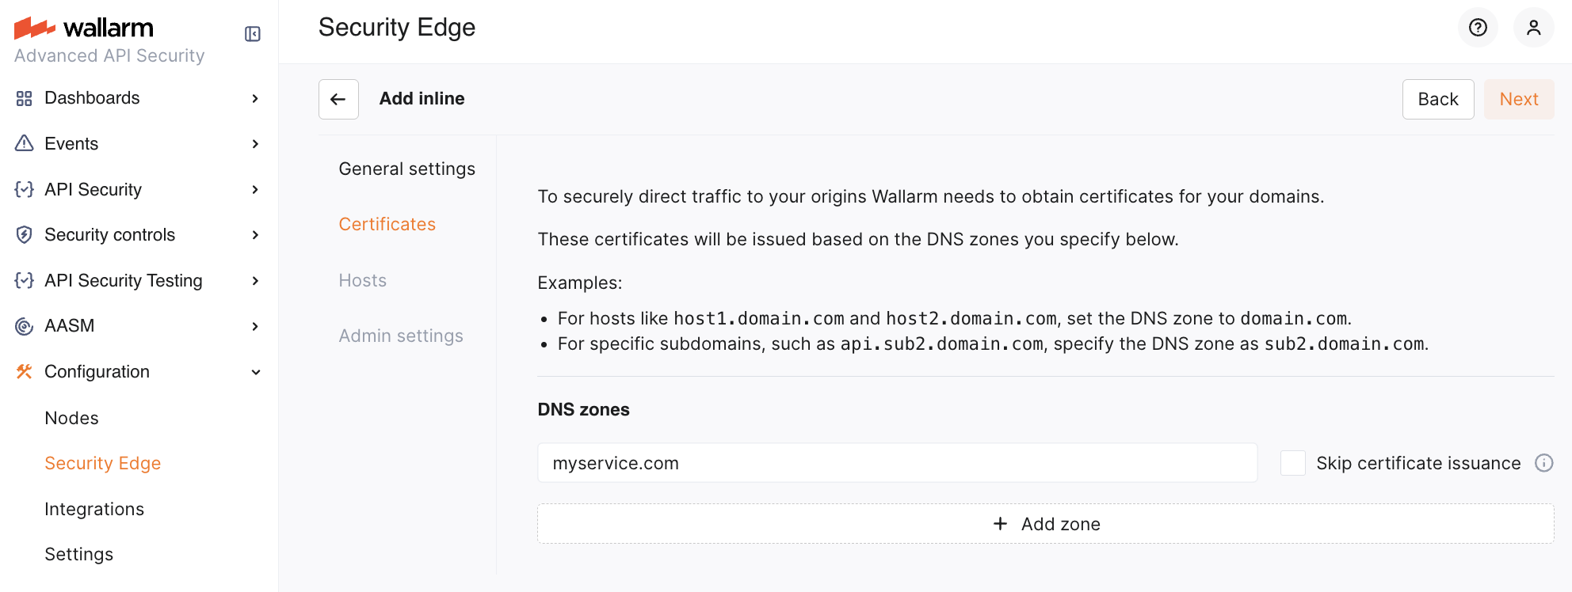
Task: Expand the Events menu chevron
Action: pos(255,144)
